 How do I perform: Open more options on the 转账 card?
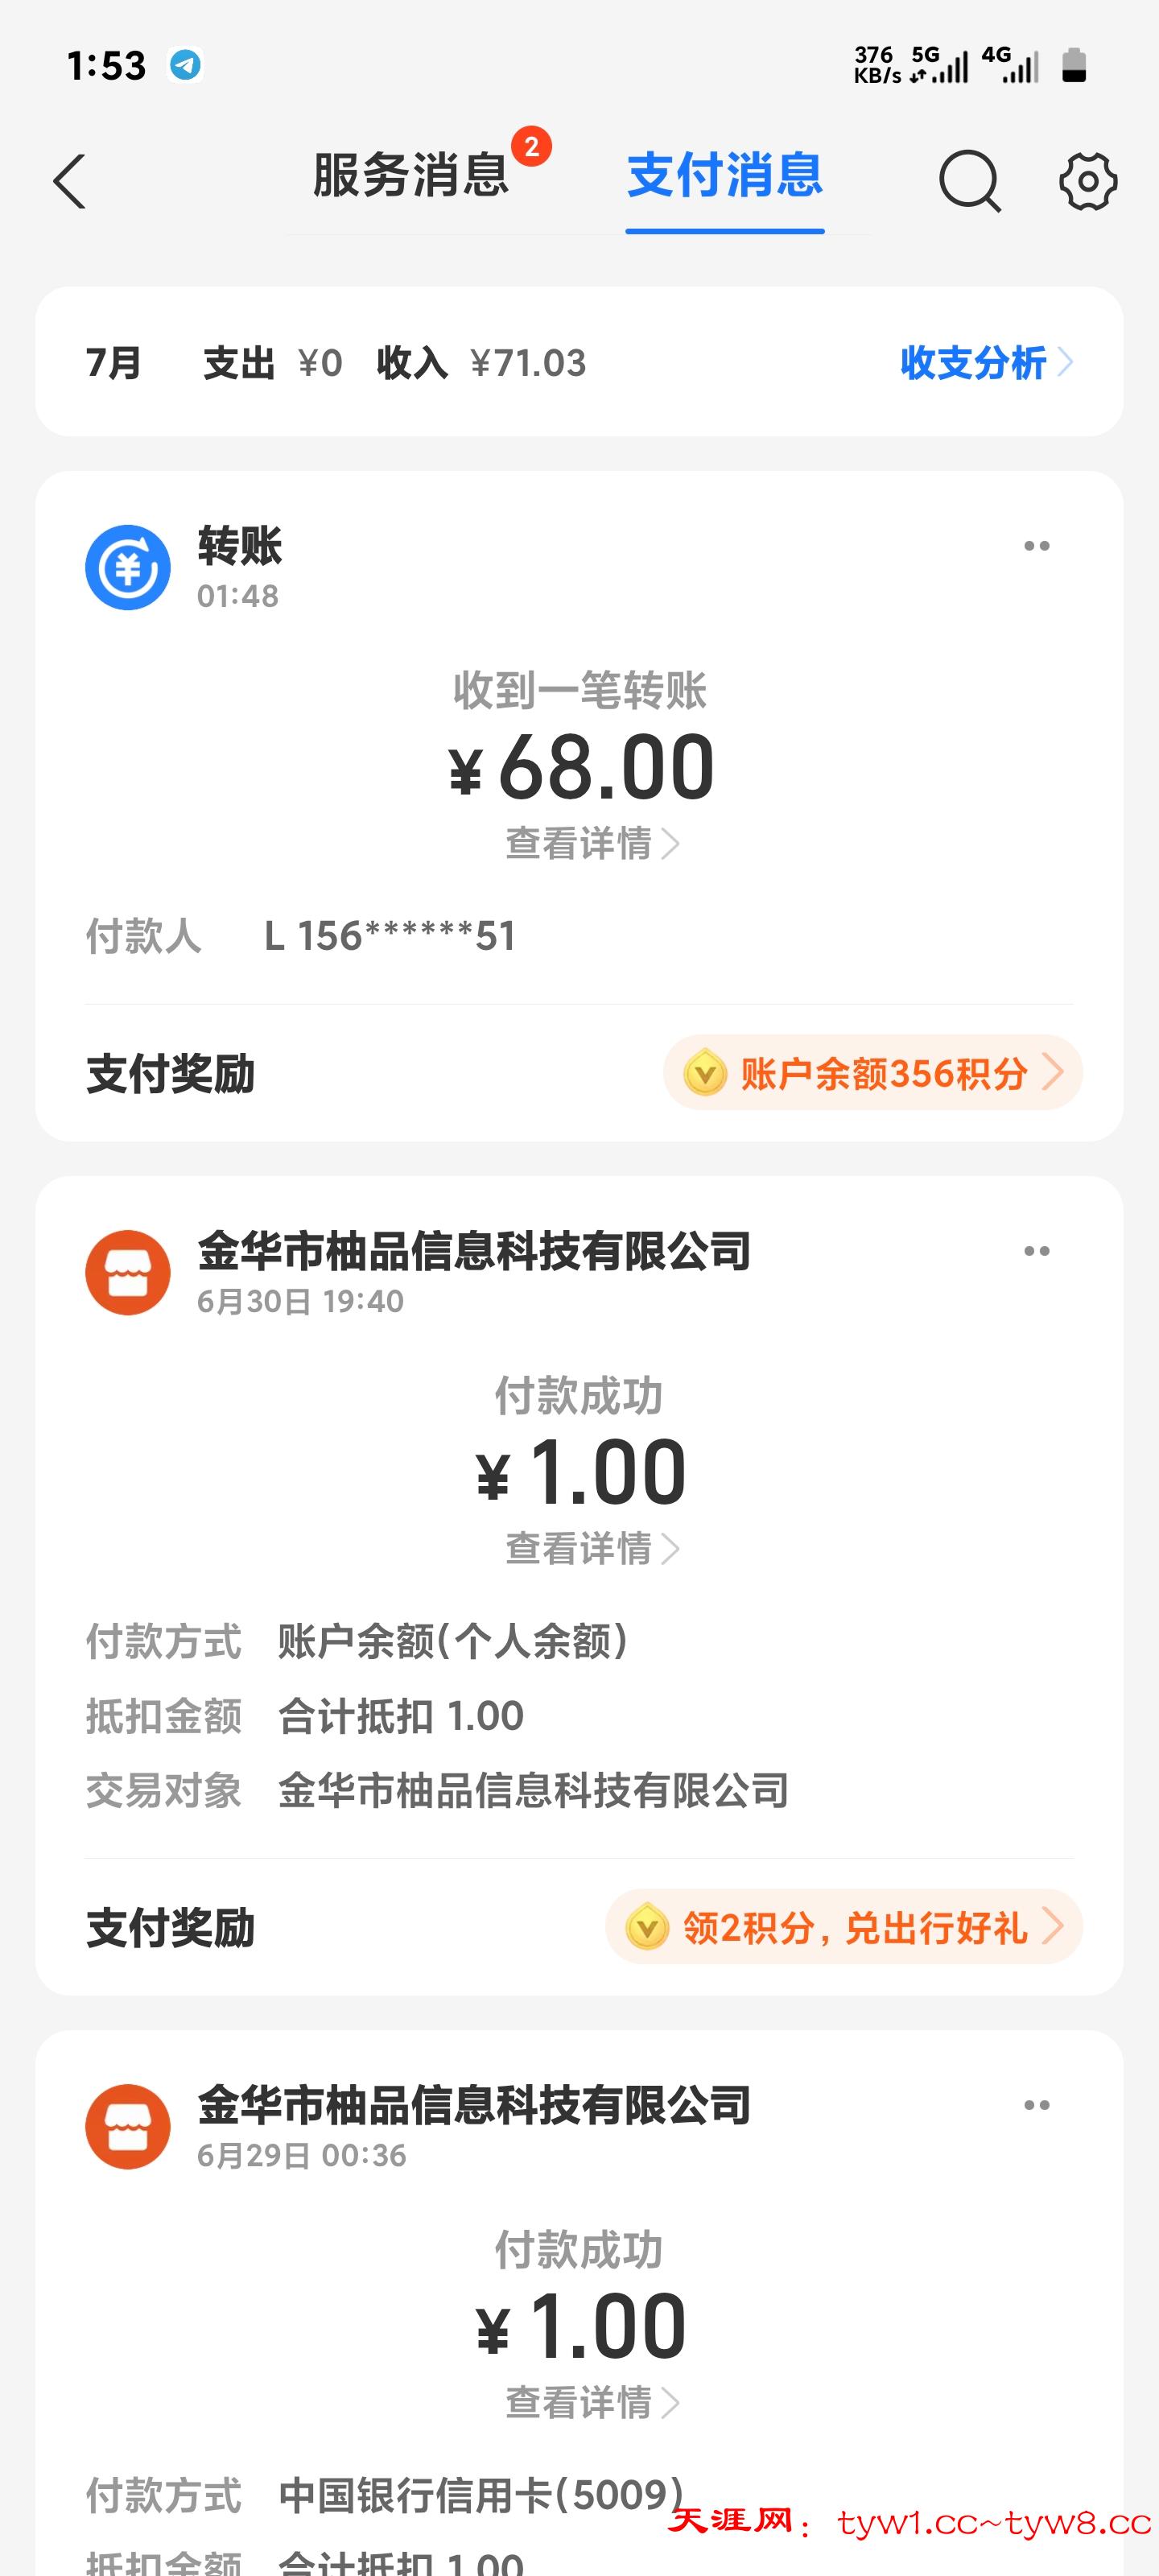pos(1037,546)
